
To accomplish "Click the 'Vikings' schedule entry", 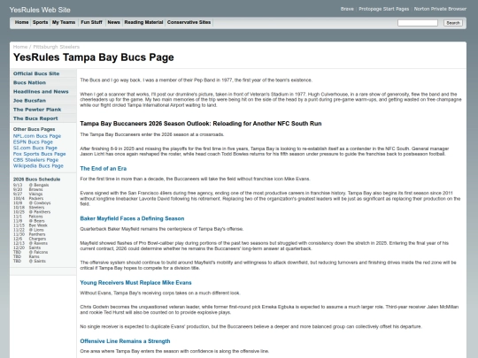I will tap(35, 194).
